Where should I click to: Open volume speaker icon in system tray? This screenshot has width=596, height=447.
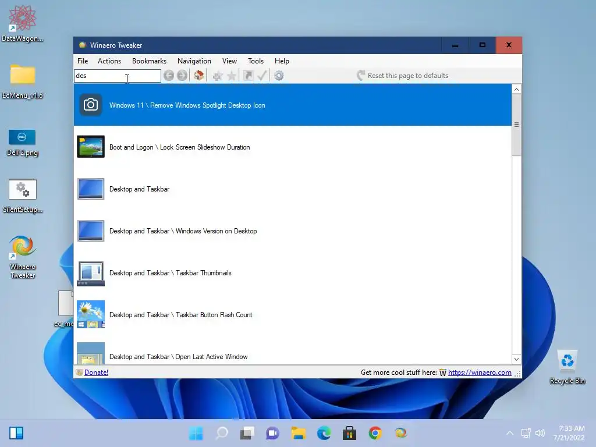coord(540,433)
